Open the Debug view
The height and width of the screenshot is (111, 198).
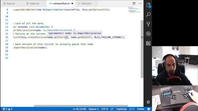[x=148, y=34]
